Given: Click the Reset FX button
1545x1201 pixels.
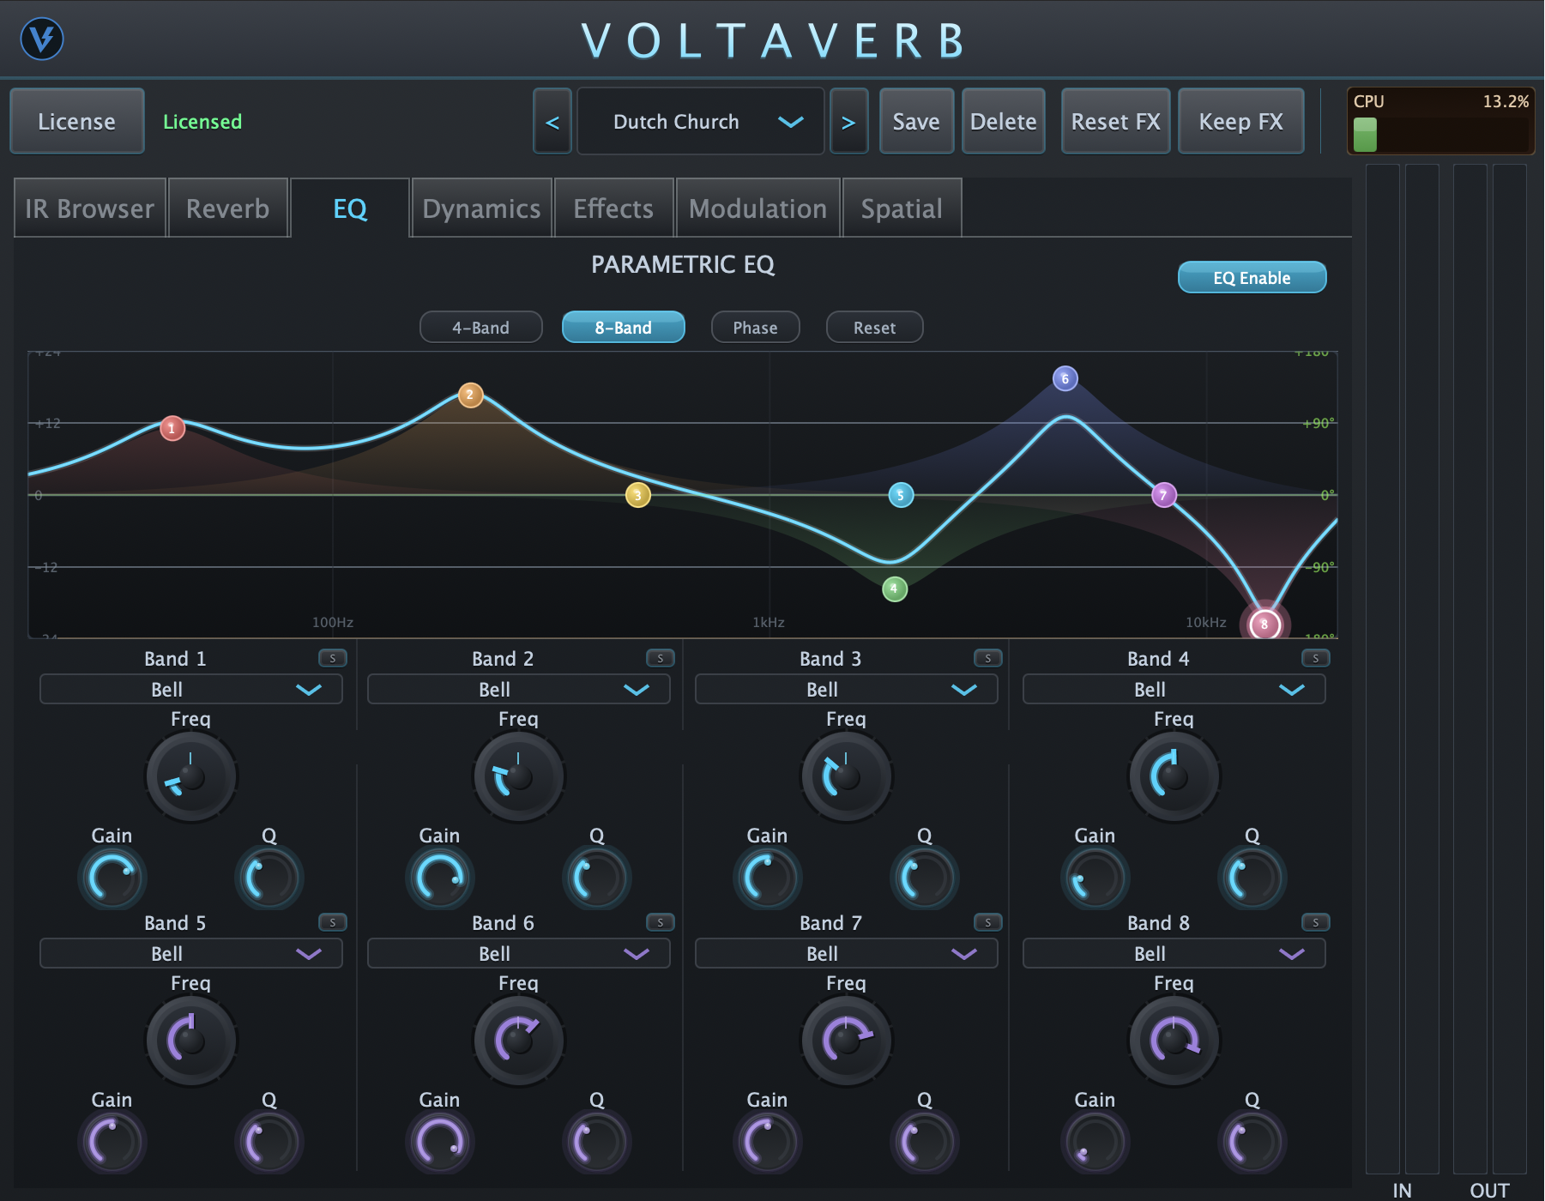Looking at the screenshot, I should pos(1114,121).
